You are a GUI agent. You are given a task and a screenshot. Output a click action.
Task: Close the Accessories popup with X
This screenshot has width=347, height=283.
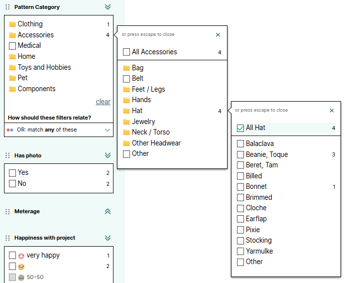click(218, 35)
